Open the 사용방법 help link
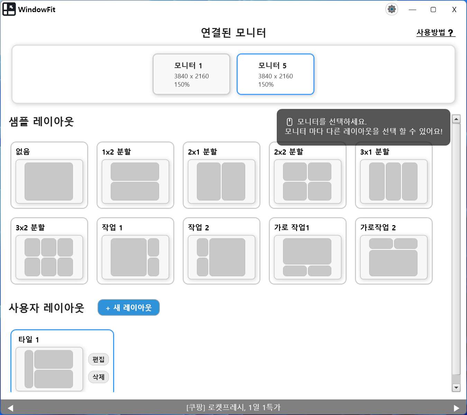 click(x=435, y=33)
